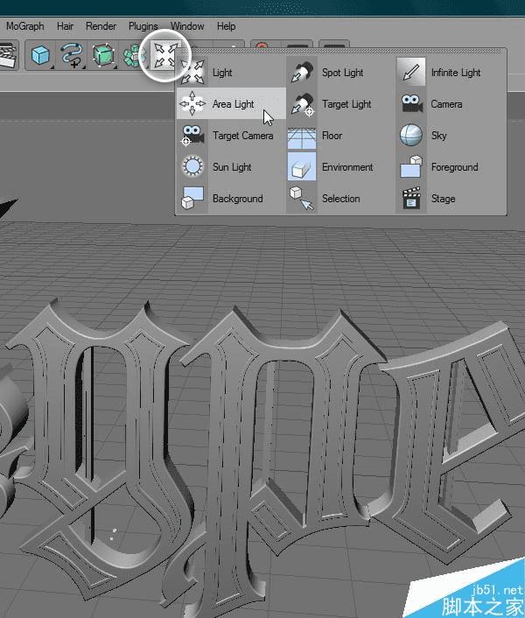Click the Area Light label
The image size is (525, 618).
[x=233, y=104]
